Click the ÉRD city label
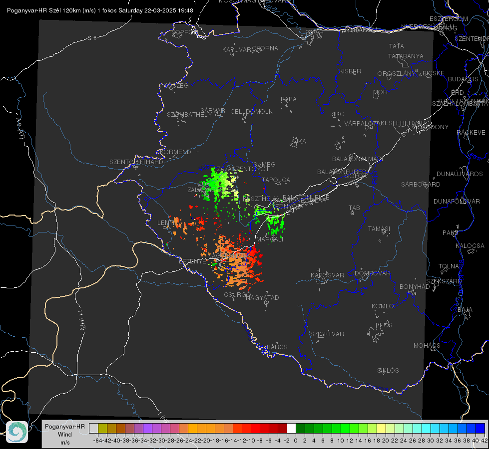 pyautogui.click(x=458, y=92)
